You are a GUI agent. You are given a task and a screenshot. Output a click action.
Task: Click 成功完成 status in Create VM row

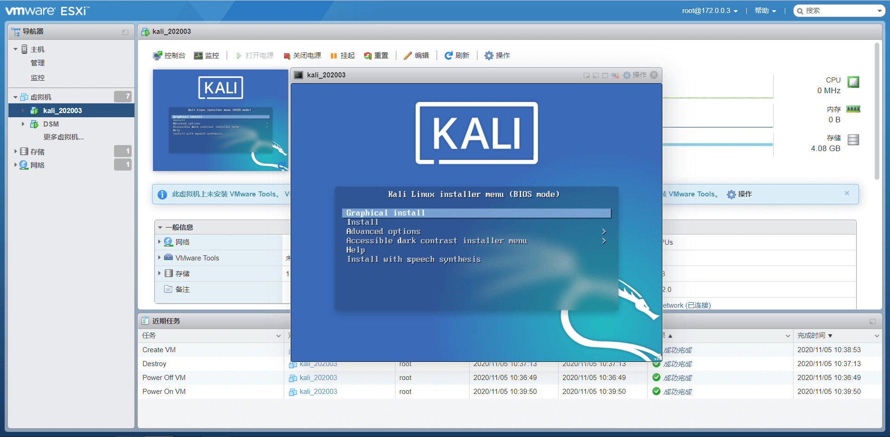click(x=677, y=350)
